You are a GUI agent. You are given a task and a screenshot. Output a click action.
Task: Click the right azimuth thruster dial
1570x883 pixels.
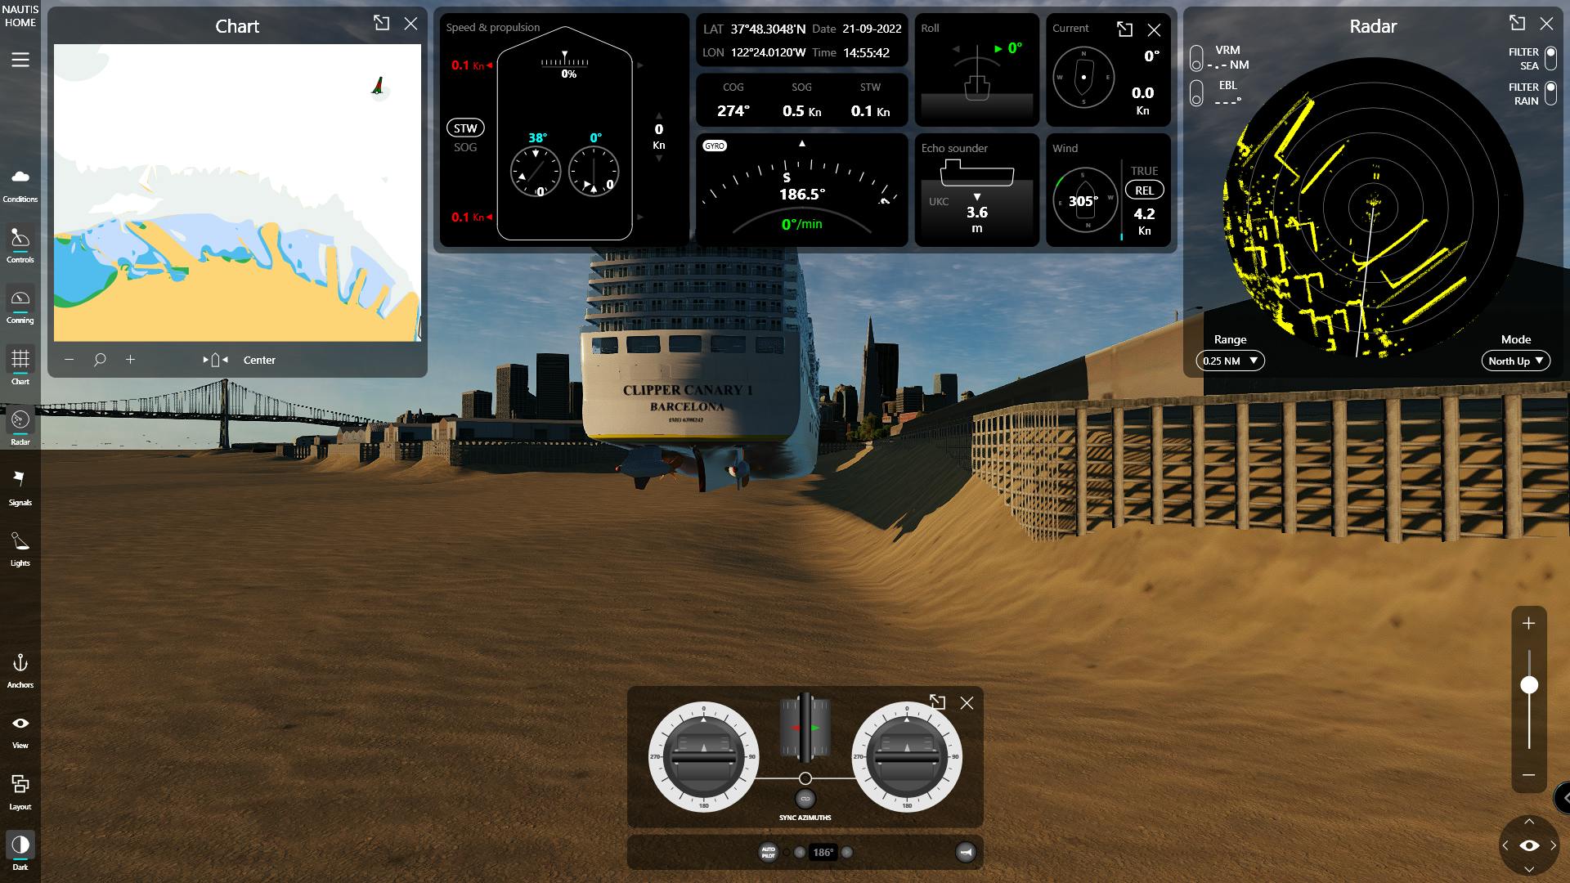coord(906,757)
